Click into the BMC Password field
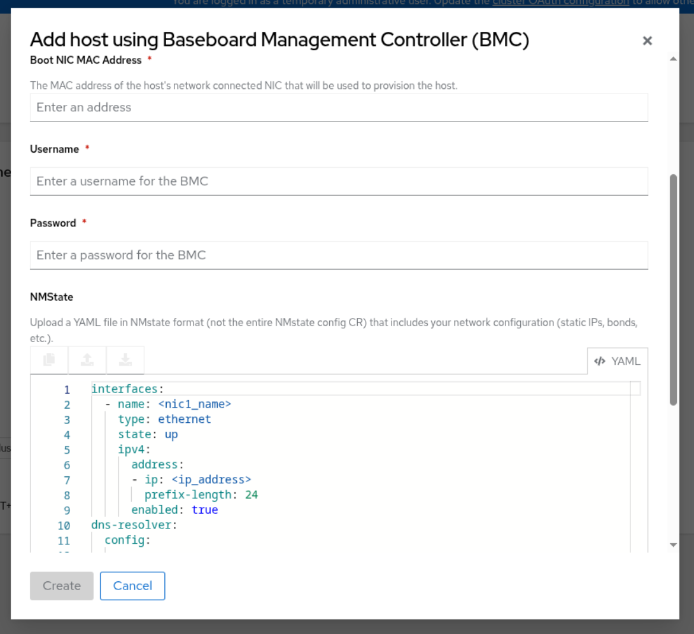 tap(339, 255)
